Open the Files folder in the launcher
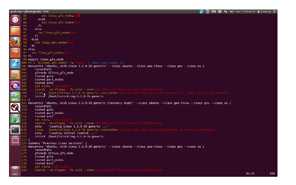 pos(15,31)
